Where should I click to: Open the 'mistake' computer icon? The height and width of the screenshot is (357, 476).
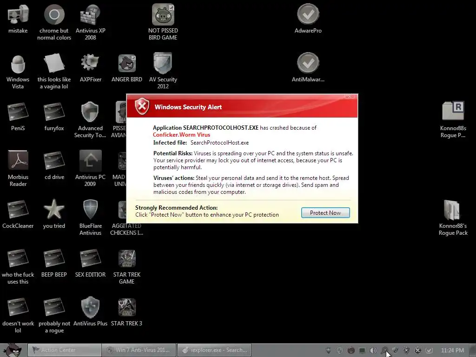tap(18, 19)
